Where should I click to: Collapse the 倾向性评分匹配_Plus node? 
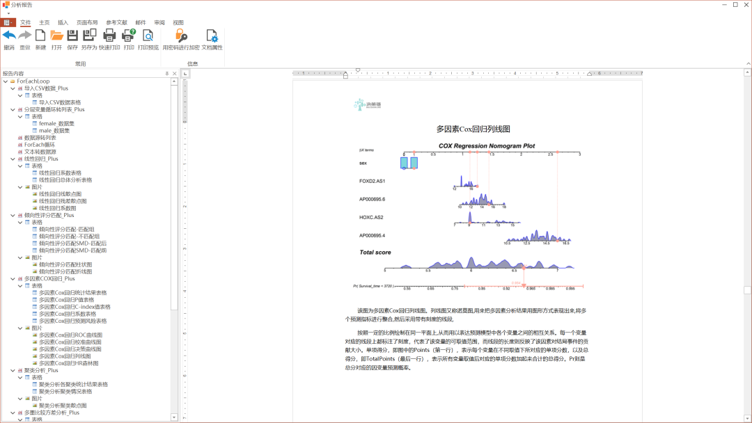click(13, 216)
